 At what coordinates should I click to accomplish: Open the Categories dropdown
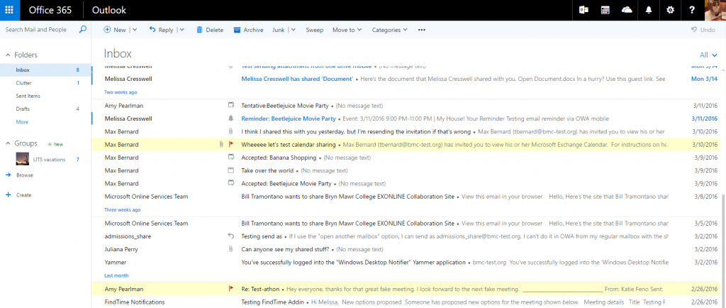[x=389, y=30]
